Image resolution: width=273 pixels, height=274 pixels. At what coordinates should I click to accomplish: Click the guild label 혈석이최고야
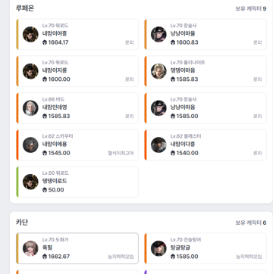pos(121,153)
